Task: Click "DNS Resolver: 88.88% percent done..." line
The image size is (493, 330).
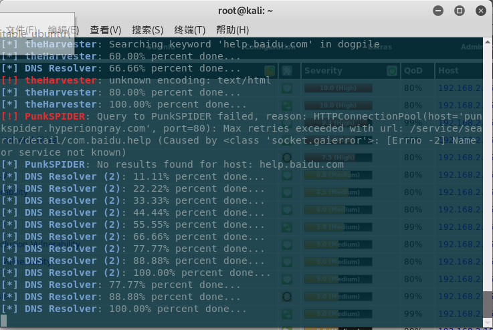Action: pyautogui.click(x=120, y=297)
